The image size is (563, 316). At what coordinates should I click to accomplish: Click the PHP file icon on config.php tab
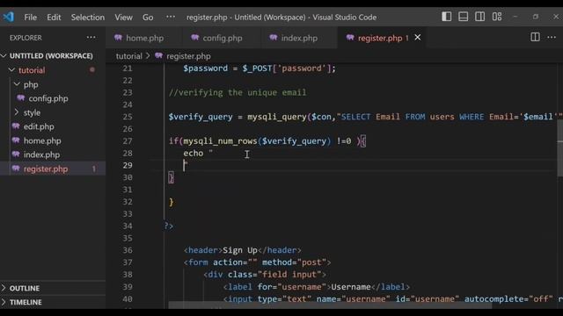[x=195, y=38]
